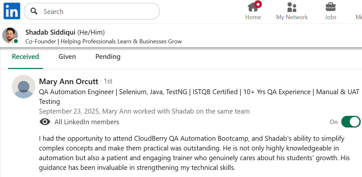Click the Home label in navigation
362x177 pixels.
253,17
